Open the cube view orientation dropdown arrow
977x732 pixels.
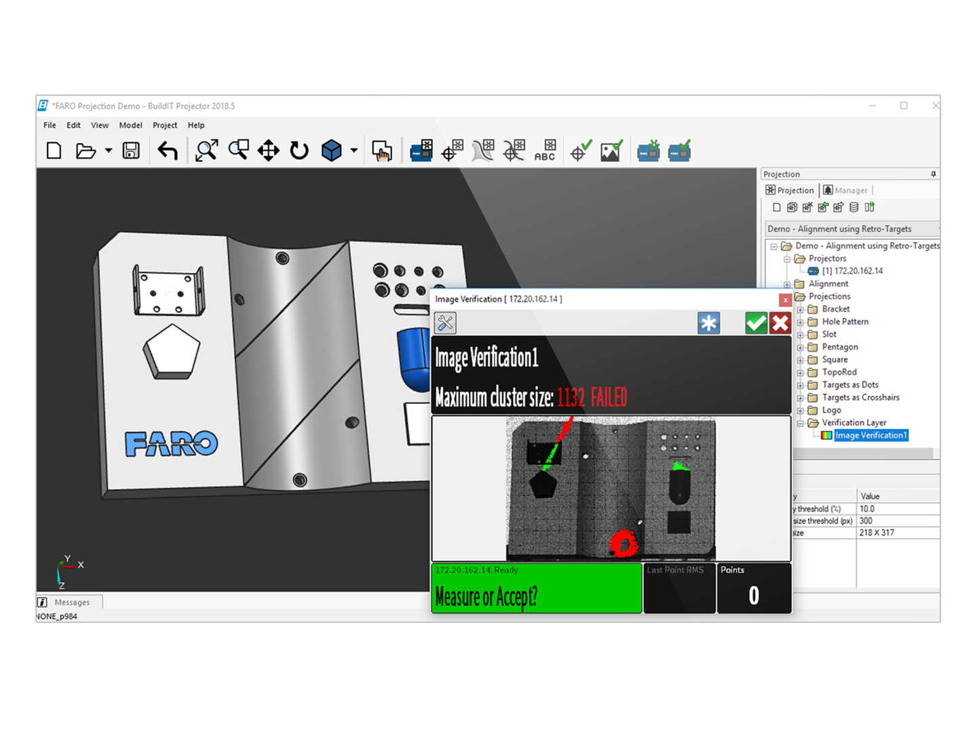(354, 150)
